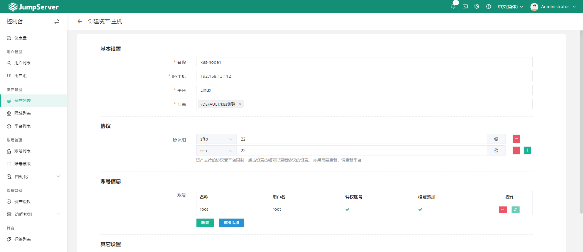Add a new protocol row
This screenshot has height=252, width=583.
pyautogui.click(x=527, y=150)
